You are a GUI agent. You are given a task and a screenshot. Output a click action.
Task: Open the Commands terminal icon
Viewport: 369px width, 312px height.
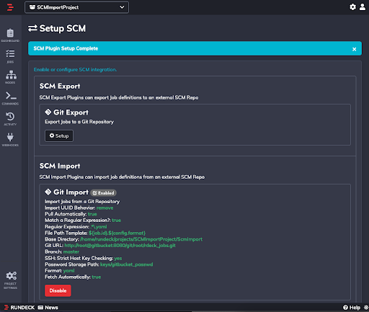[10, 98]
